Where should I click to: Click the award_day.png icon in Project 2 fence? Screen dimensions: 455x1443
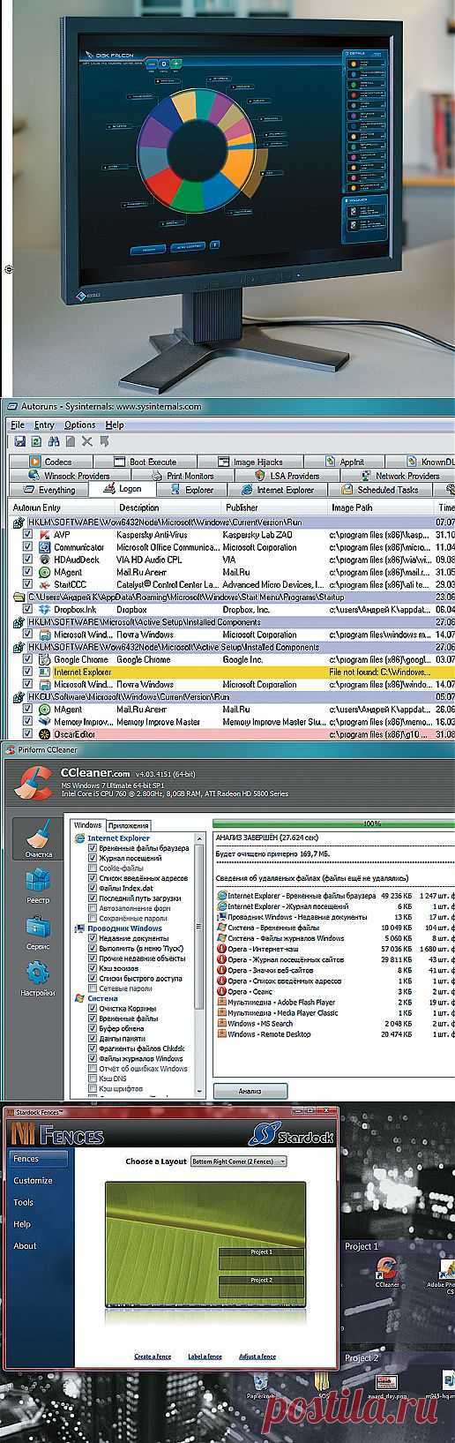385,1386
